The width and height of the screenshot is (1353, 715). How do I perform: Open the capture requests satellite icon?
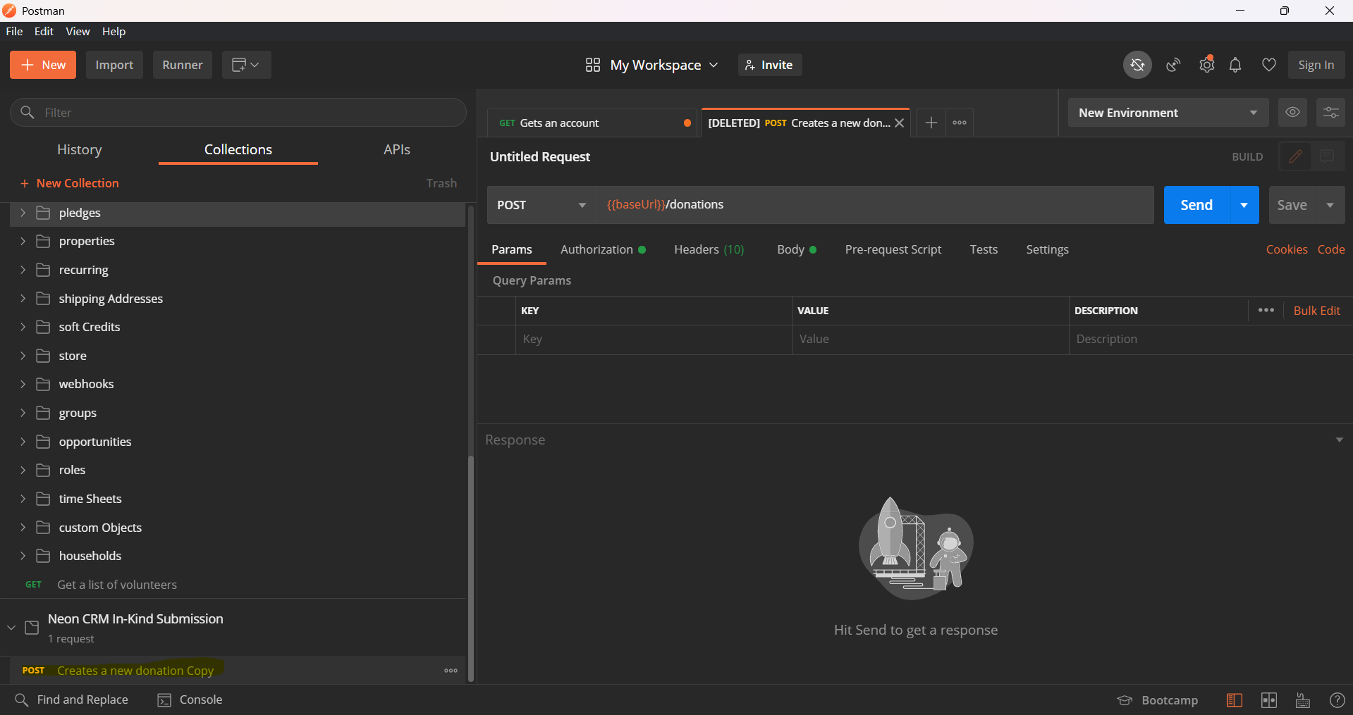pos(1173,65)
